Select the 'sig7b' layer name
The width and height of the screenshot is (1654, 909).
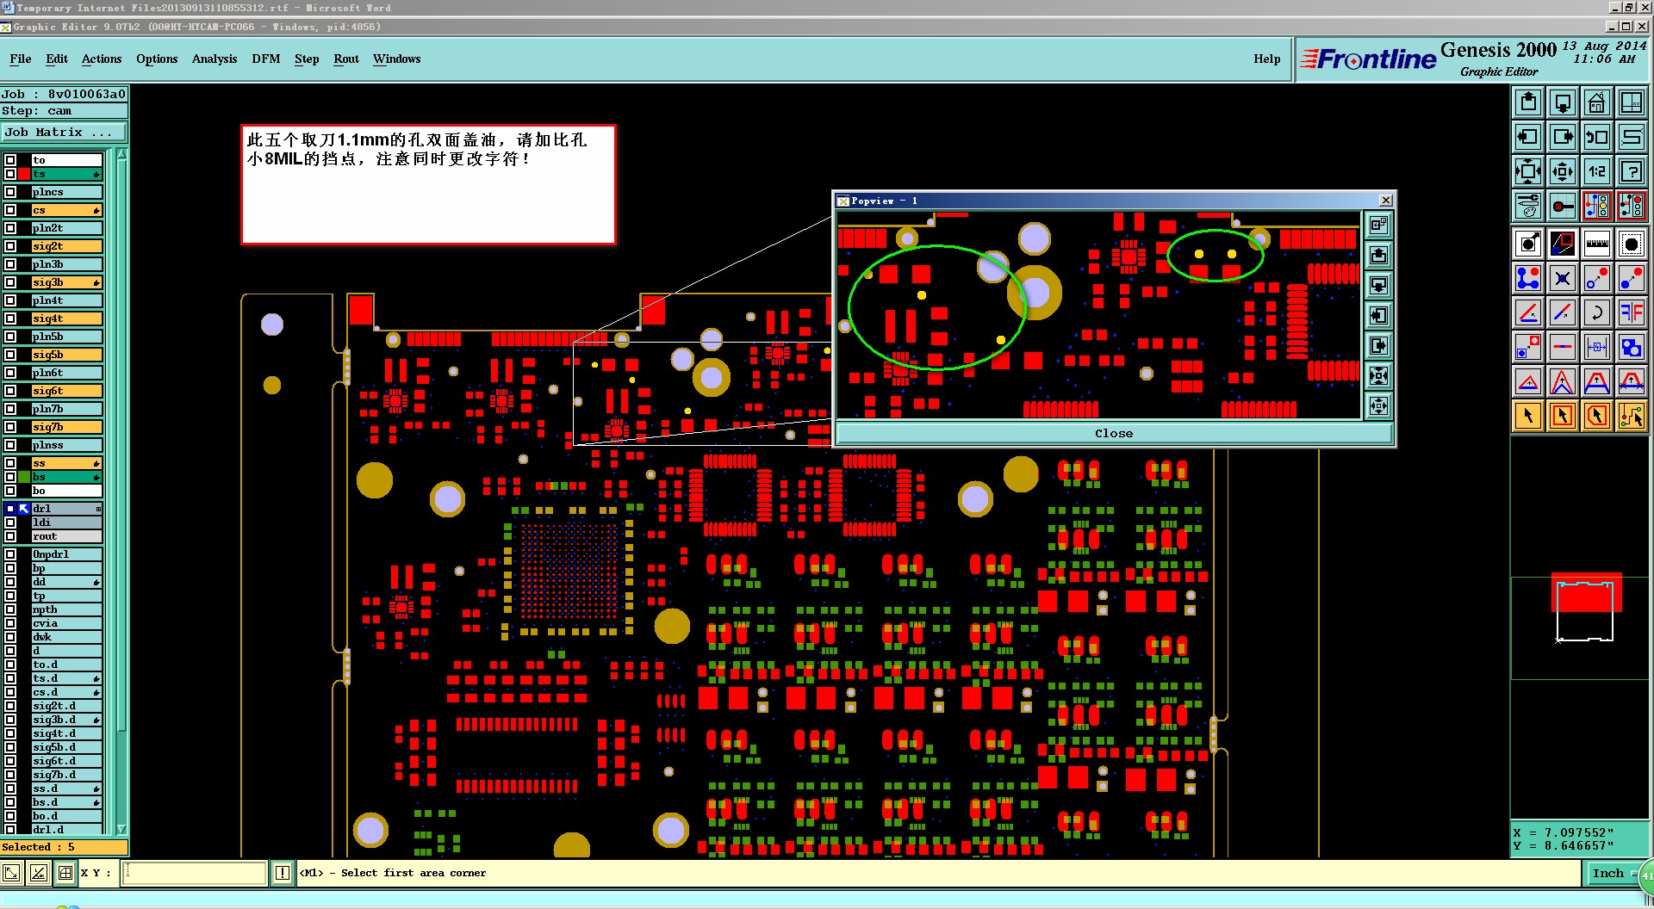[x=67, y=427]
